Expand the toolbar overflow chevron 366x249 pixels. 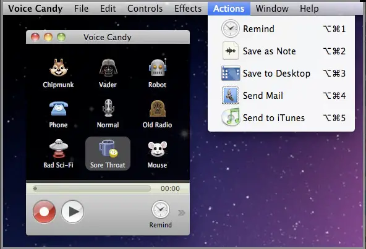point(181,213)
